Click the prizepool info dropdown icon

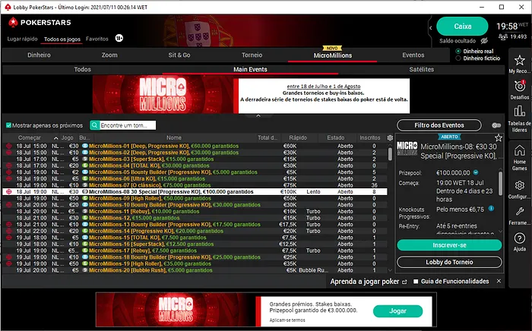pyautogui.click(x=476, y=172)
